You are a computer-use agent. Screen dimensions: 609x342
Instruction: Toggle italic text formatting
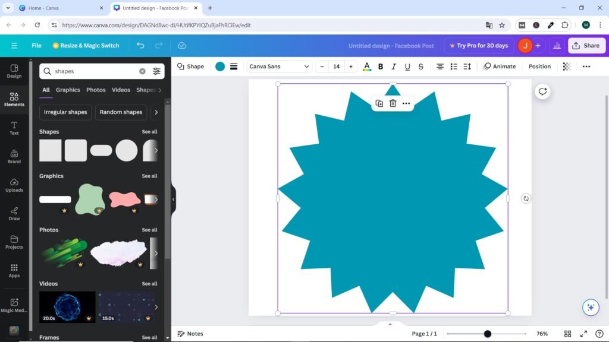coord(394,66)
